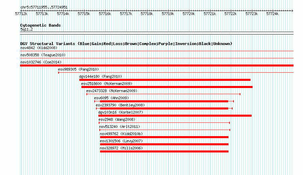Image resolution: width=303 pixels, height=175 pixels.
Task: Open the esv2948 (Wang2008) label
Action: [117, 119]
